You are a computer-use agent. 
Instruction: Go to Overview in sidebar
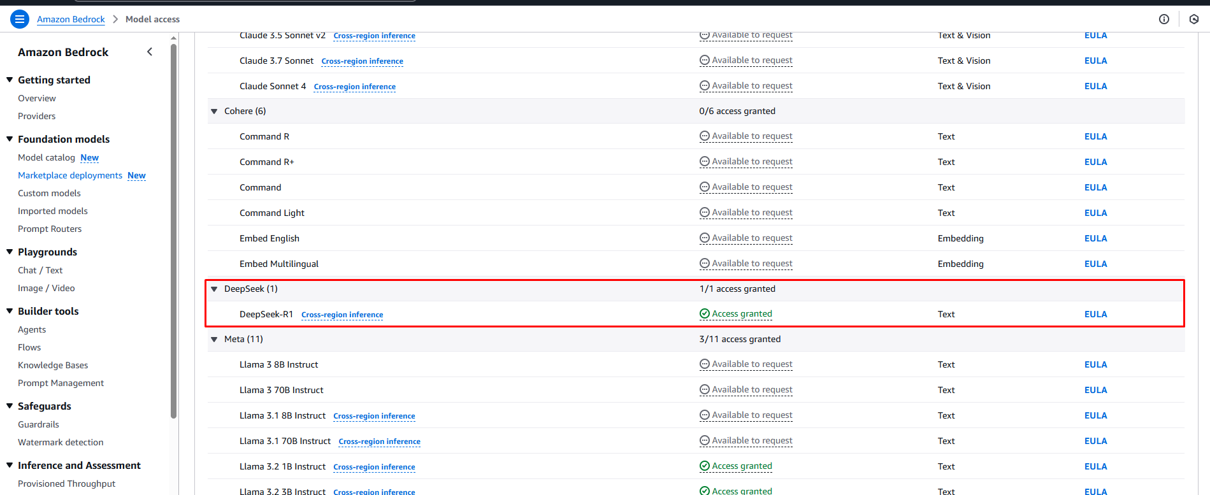coord(37,98)
